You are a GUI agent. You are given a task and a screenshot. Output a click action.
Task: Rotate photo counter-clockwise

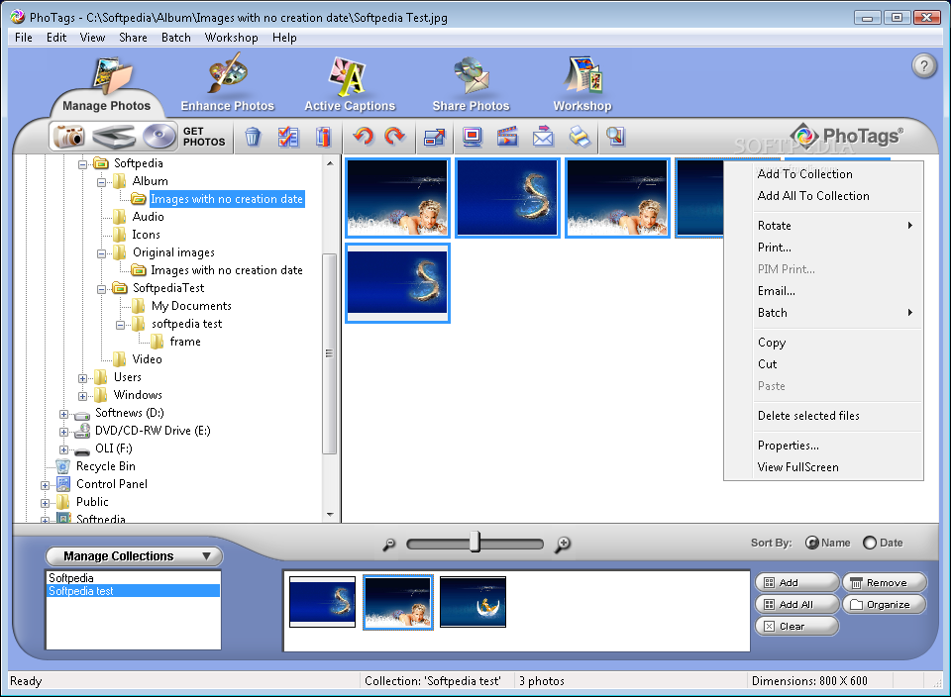tap(364, 136)
